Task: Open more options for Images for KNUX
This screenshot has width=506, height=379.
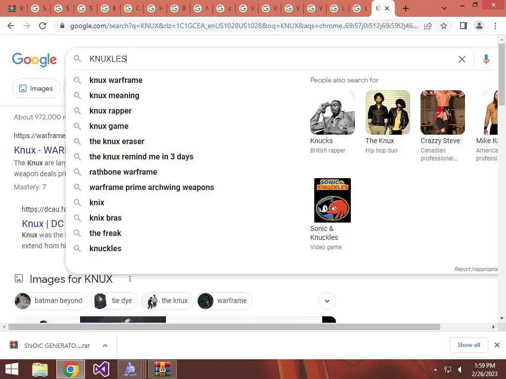Action: point(130,279)
